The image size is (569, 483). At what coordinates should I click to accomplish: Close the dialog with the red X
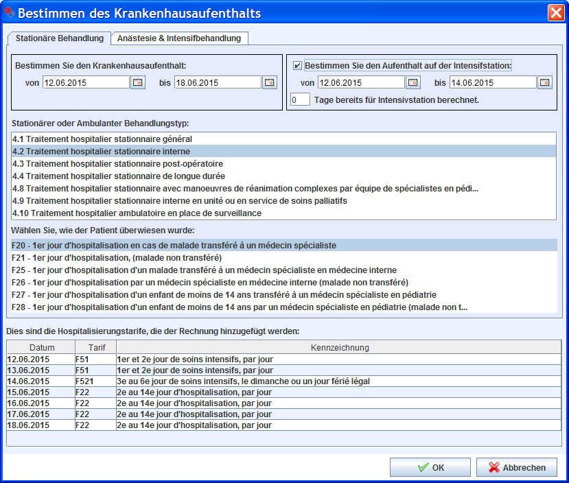coord(555,12)
